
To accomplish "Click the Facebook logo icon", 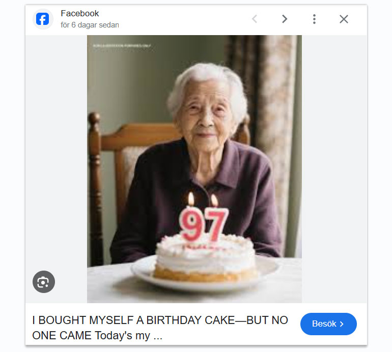I will tap(43, 19).
